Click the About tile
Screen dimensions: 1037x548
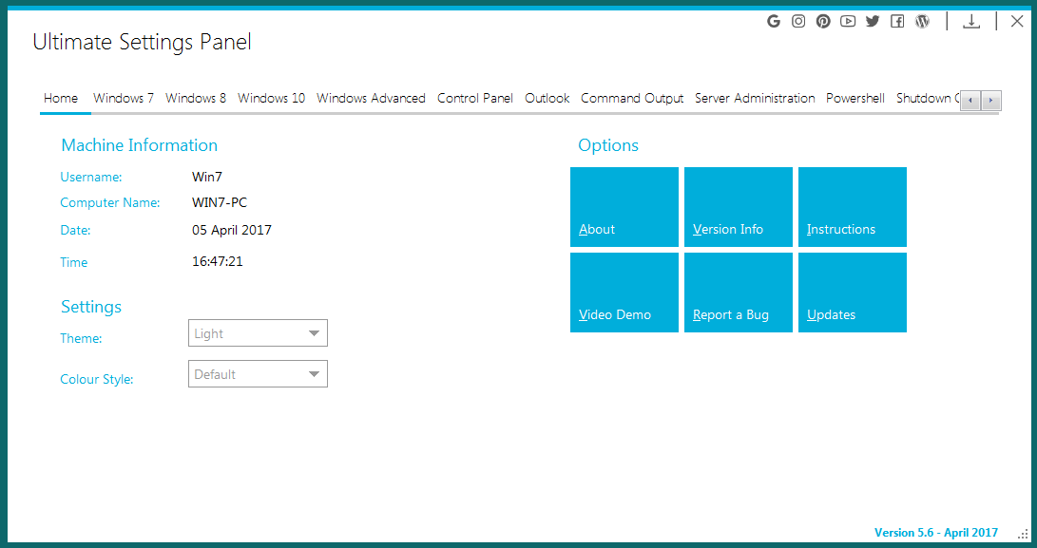tap(624, 207)
